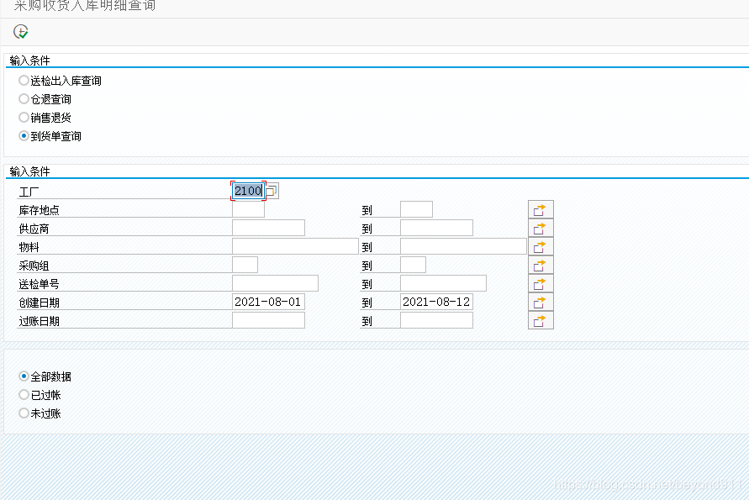Open multiple selection for 过账日期

tap(541, 319)
